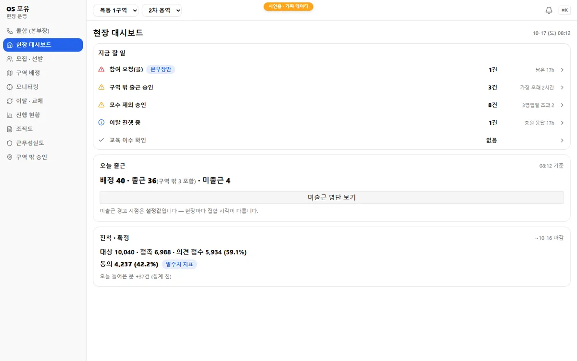
Task: Click the 본부장만 badge
Action: click(x=161, y=70)
